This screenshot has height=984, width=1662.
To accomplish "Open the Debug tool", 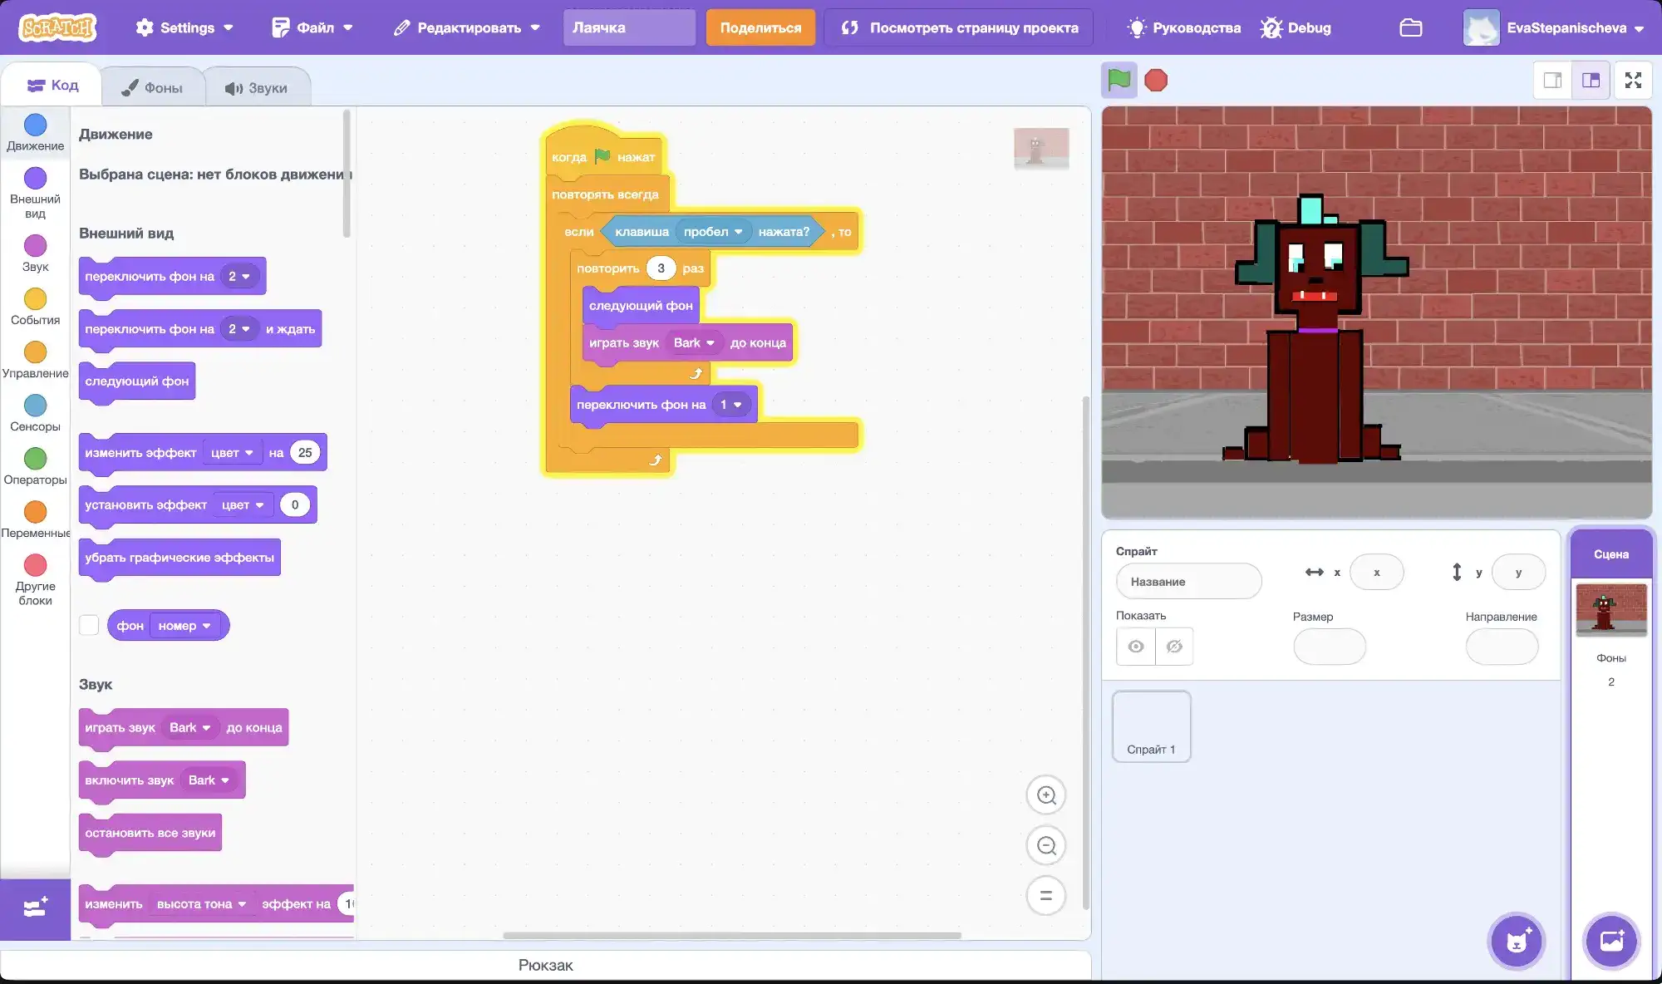I will click(x=1296, y=27).
